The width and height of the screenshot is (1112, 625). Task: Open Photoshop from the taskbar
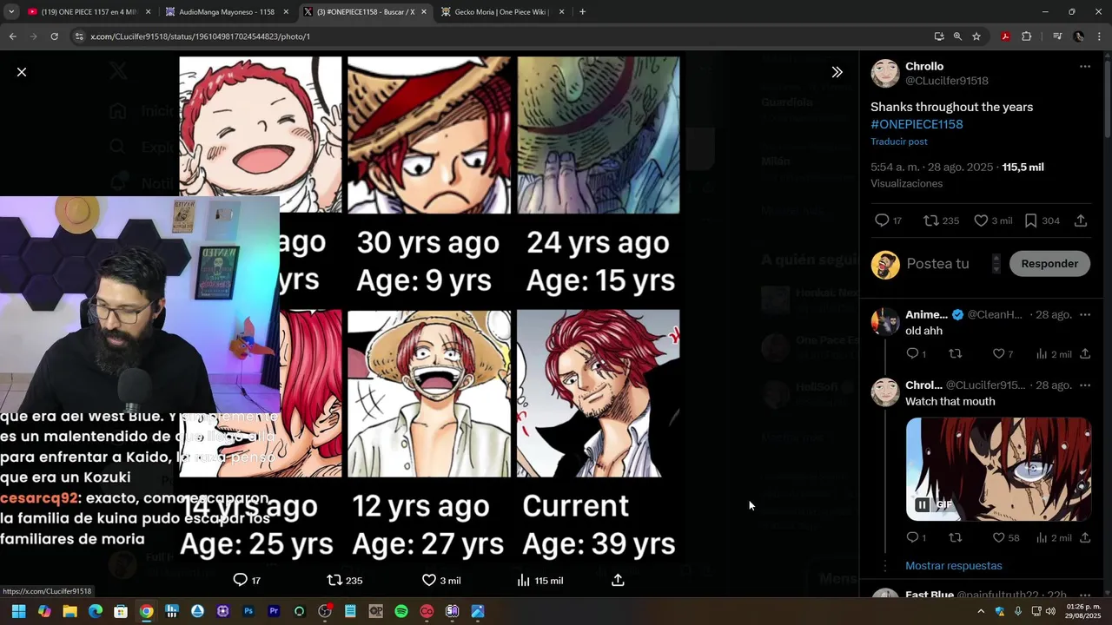(x=248, y=611)
